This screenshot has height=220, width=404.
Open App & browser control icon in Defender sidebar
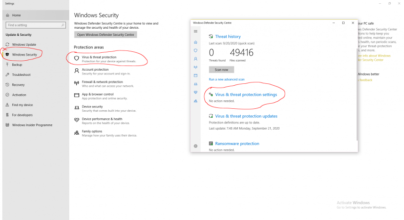195,75
